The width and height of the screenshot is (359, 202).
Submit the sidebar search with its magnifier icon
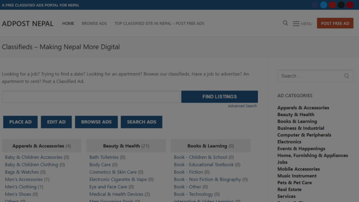point(346,76)
